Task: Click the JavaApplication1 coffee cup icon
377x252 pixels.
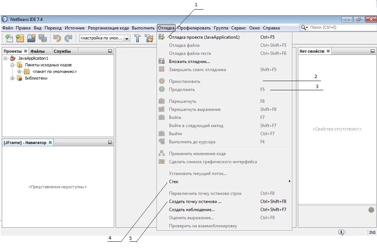Action: pyautogui.click(x=13, y=58)
